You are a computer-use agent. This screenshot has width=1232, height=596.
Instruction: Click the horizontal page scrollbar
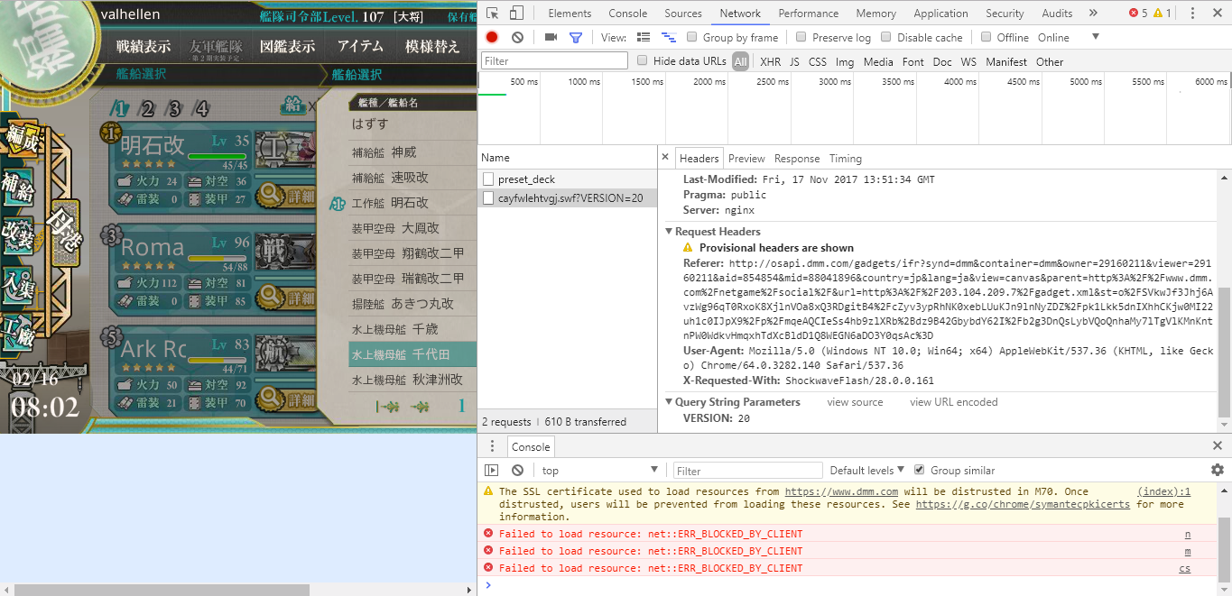click(162, 590)
